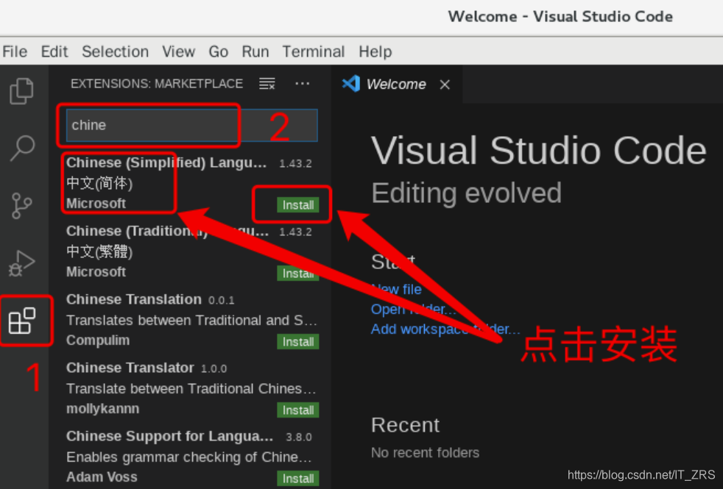This screenshot has height=489, width=723.
Task: Install Chinese (Simplified) Language Pack
Action: pos(298,205)
